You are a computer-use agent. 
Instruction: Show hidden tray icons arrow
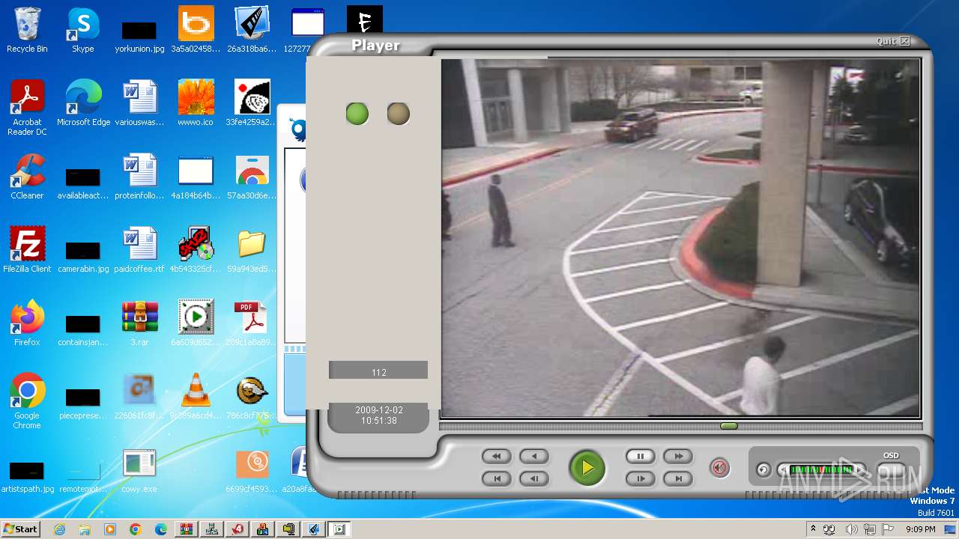(813, 529)
